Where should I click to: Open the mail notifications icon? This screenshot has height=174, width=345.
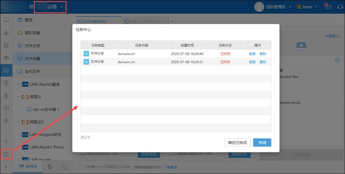328,6
